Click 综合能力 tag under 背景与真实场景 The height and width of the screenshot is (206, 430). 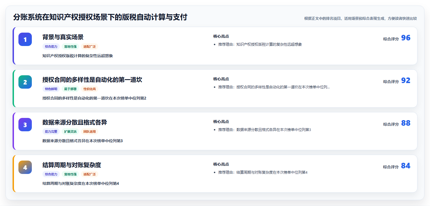[51, 47]
